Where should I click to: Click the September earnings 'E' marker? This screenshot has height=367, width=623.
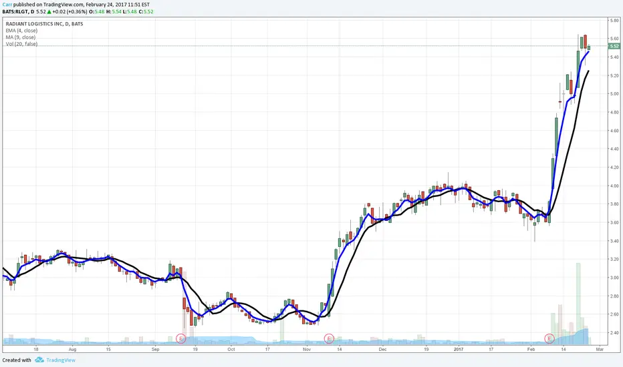(180, 338)
